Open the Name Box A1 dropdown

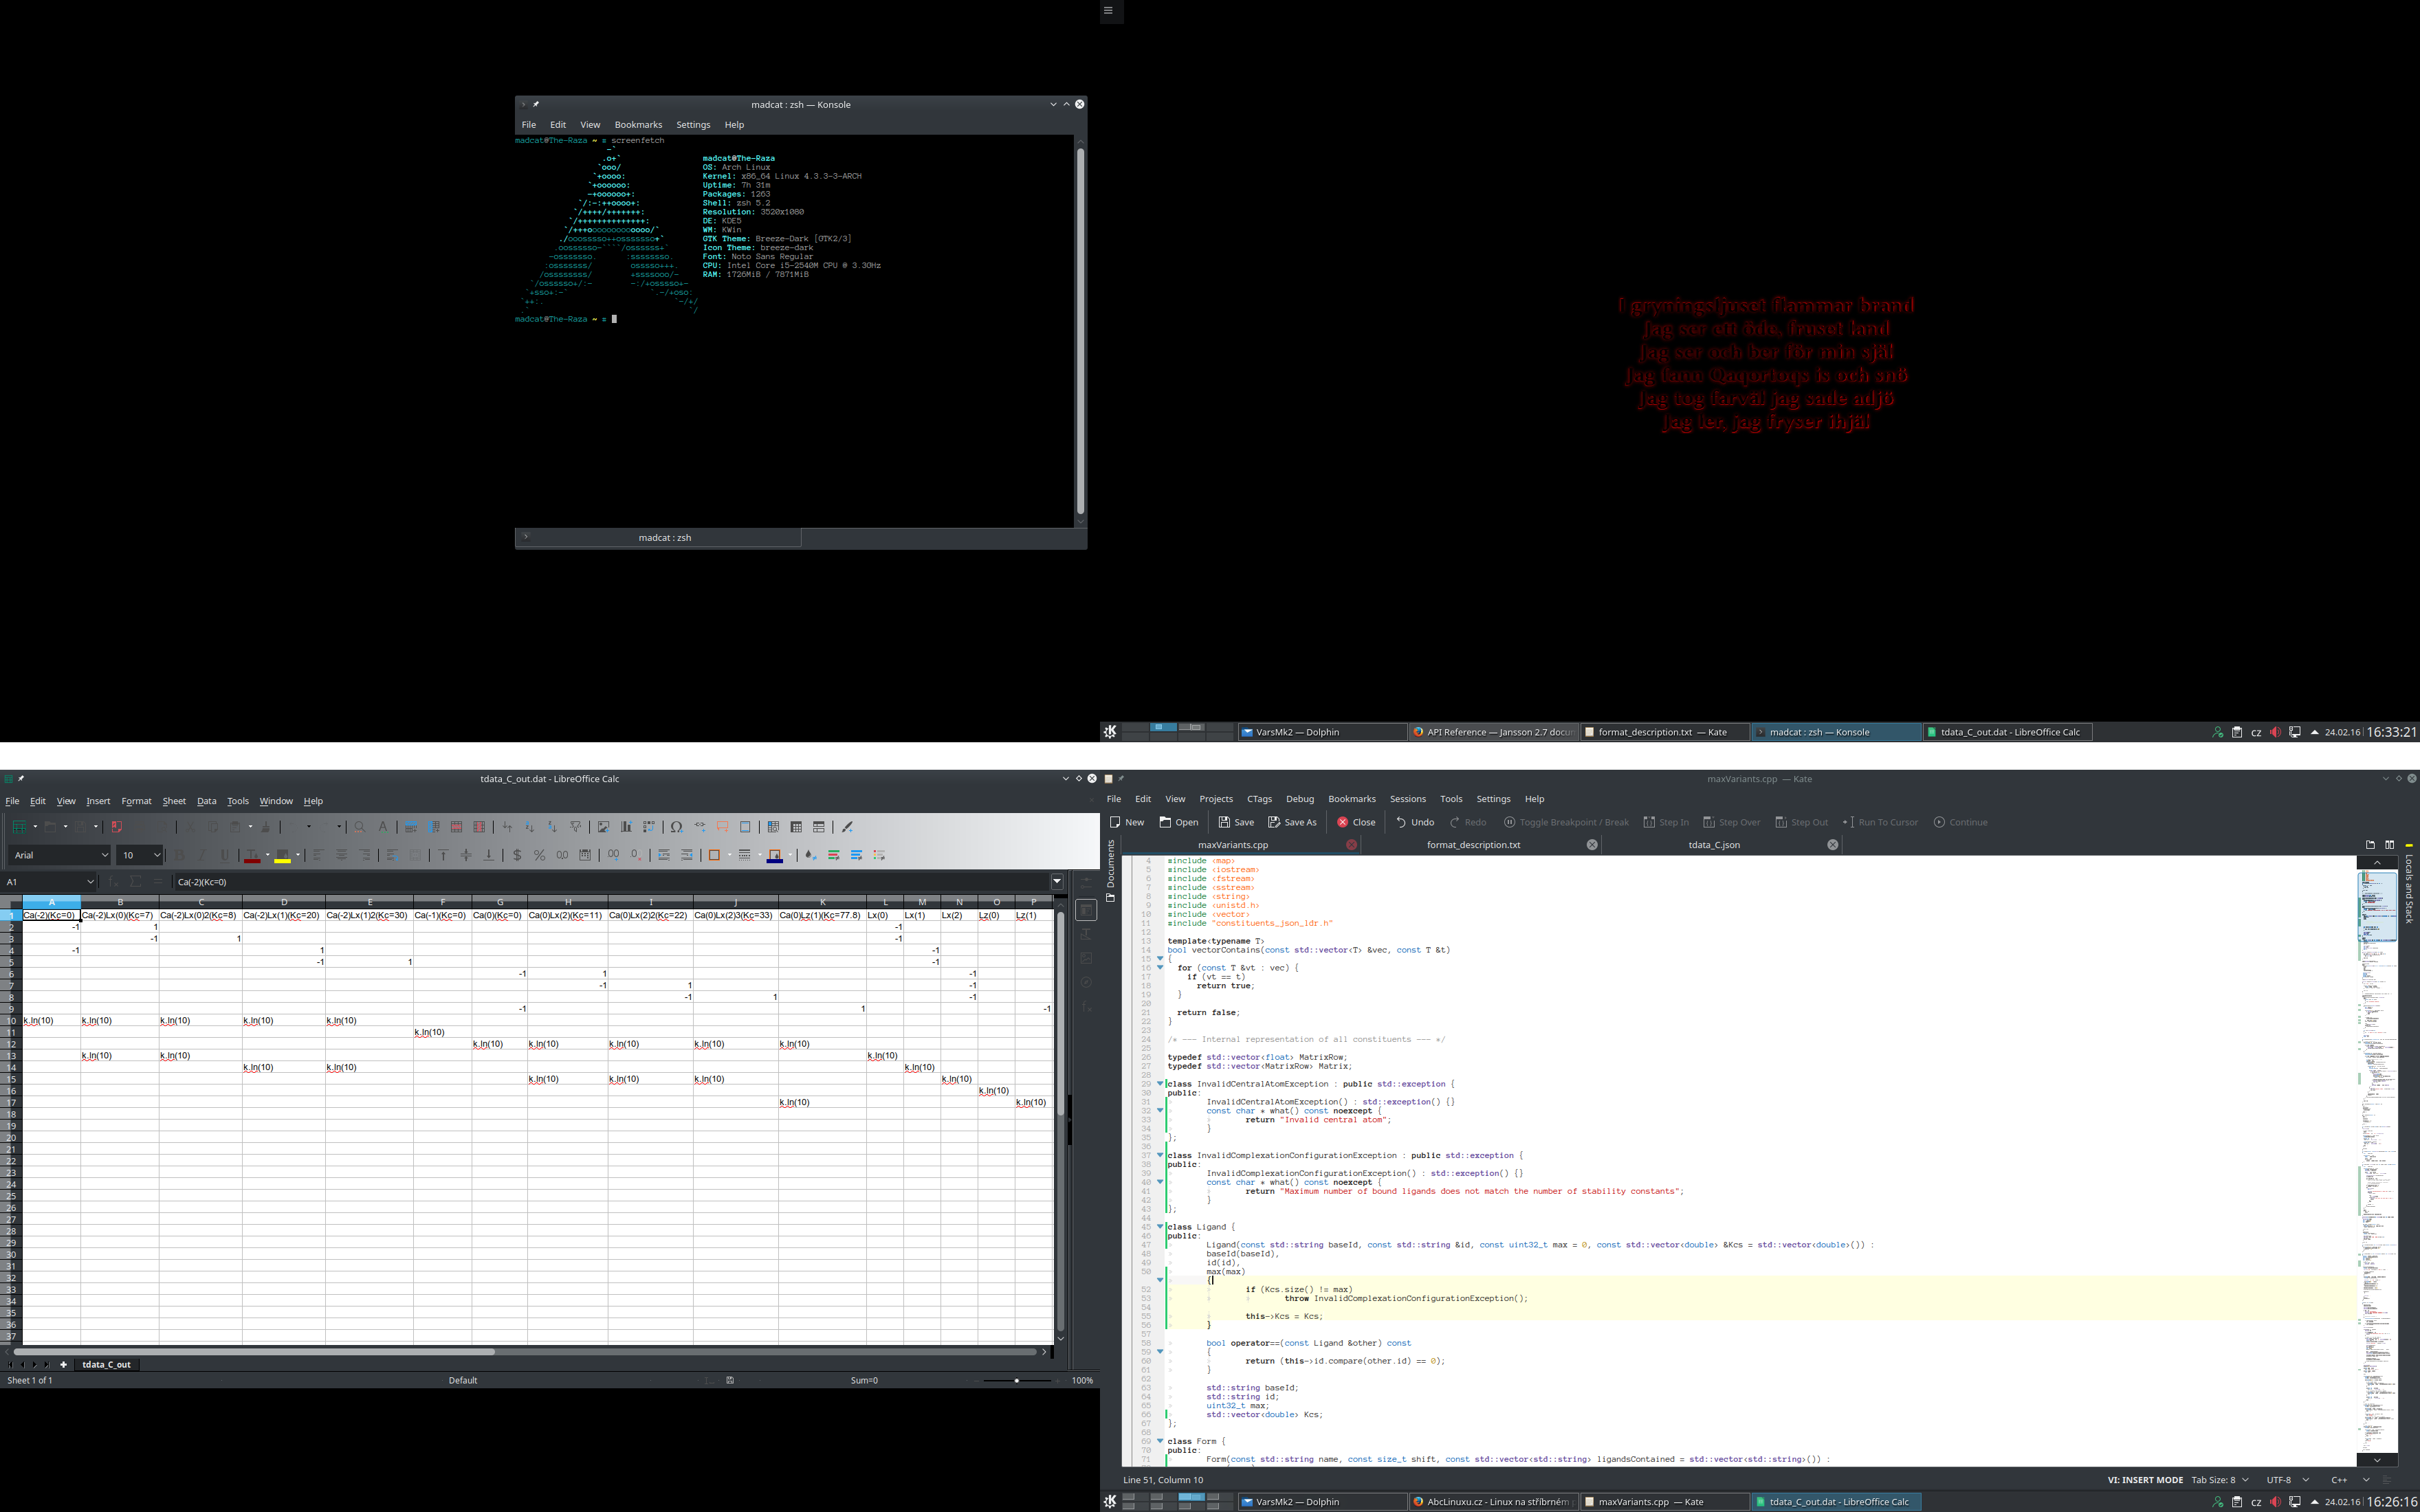point(90,882)
